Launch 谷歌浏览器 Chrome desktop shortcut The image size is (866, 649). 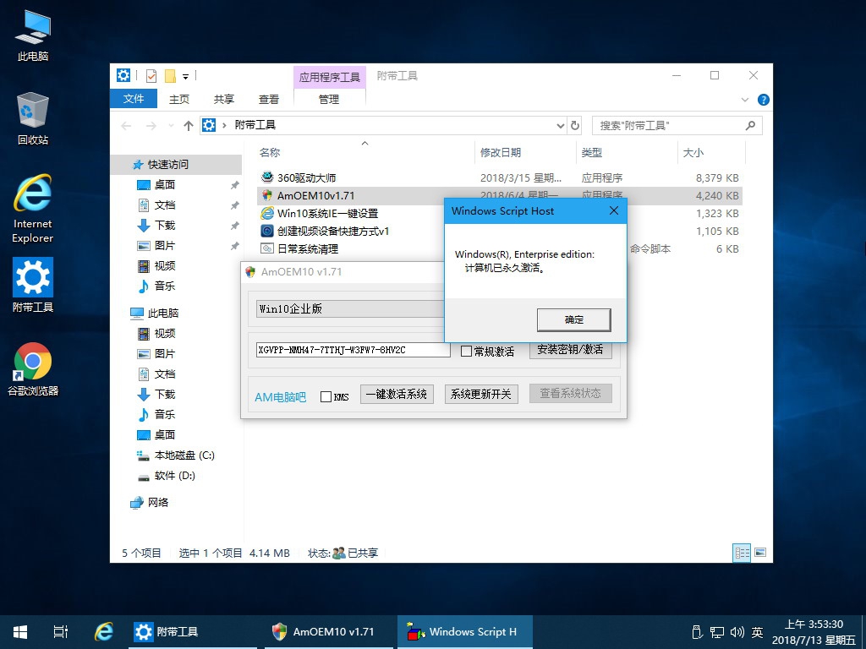tap(33, 369)
